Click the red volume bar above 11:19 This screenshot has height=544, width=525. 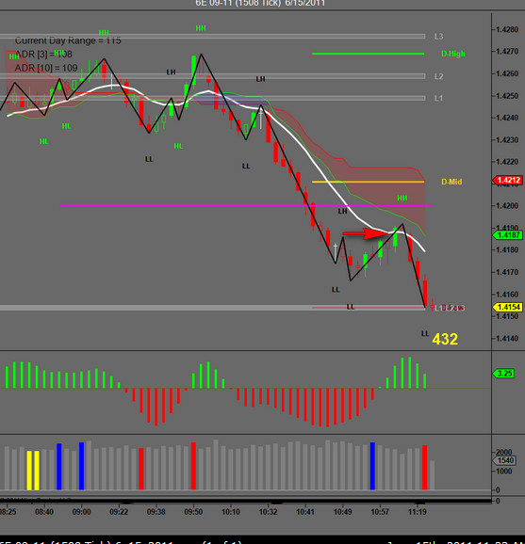(x=424, y=468)
